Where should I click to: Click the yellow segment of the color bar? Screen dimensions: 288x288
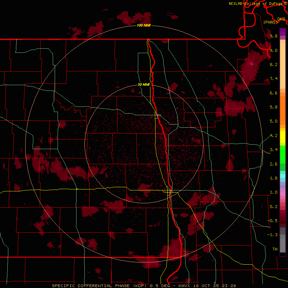[283, 137]
